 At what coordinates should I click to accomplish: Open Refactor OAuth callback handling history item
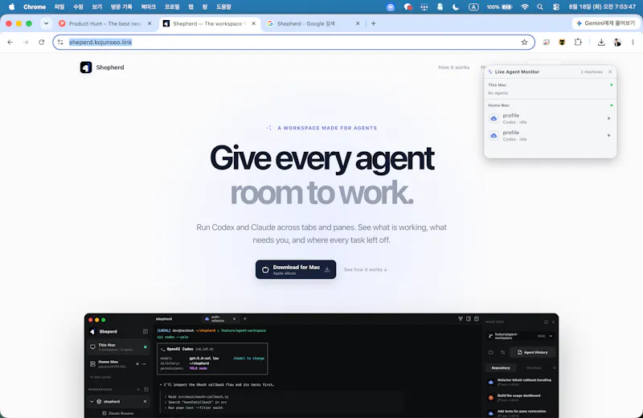520,383
